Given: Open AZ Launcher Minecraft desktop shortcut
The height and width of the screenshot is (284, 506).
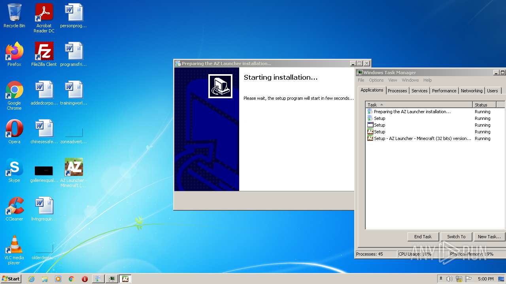Looking at the screenshot, I should (74, 173).
